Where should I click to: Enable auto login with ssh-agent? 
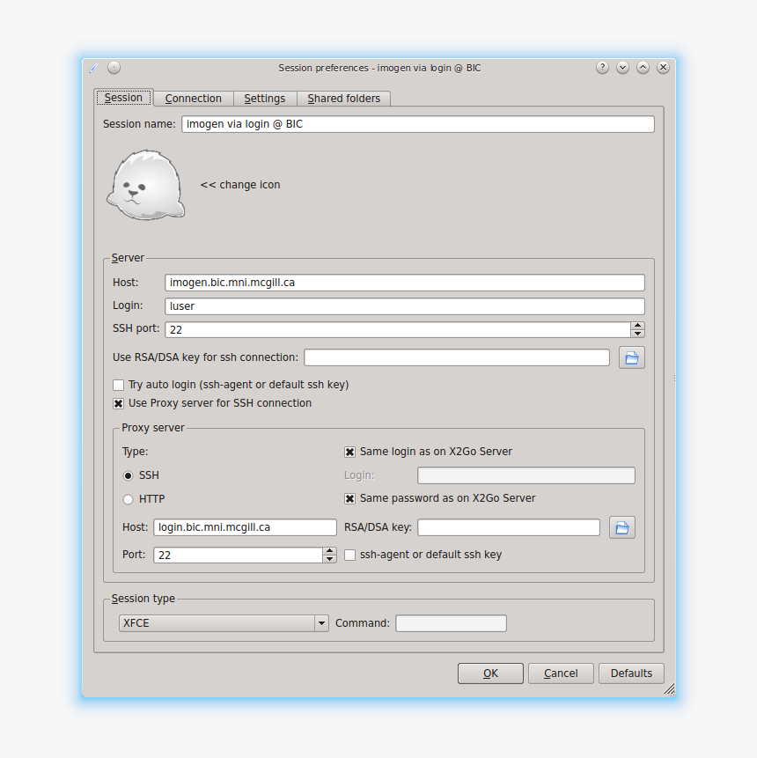118,385
